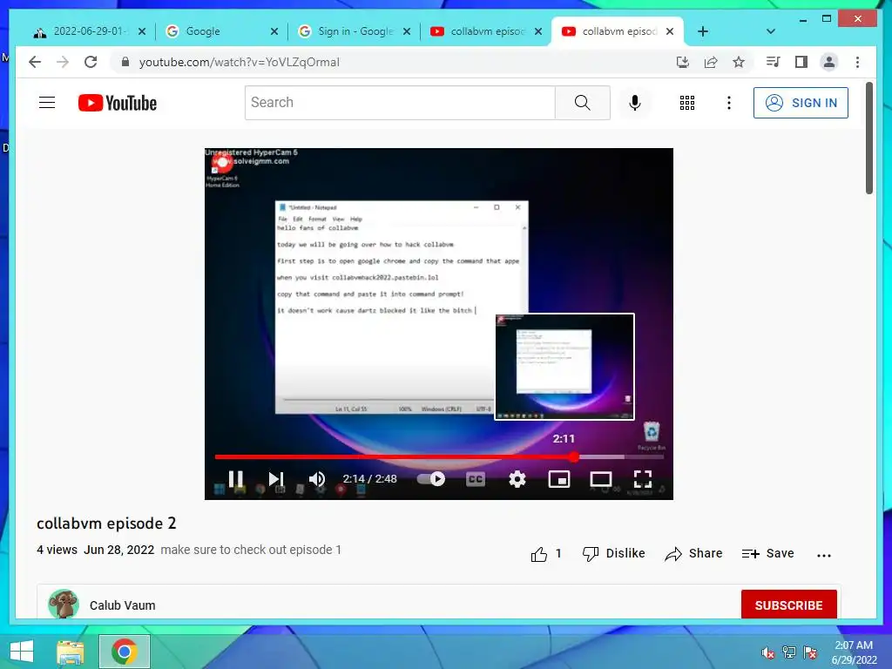Open Calub Vaum channel avatar
Screen dimensions: 892x669
63,605
